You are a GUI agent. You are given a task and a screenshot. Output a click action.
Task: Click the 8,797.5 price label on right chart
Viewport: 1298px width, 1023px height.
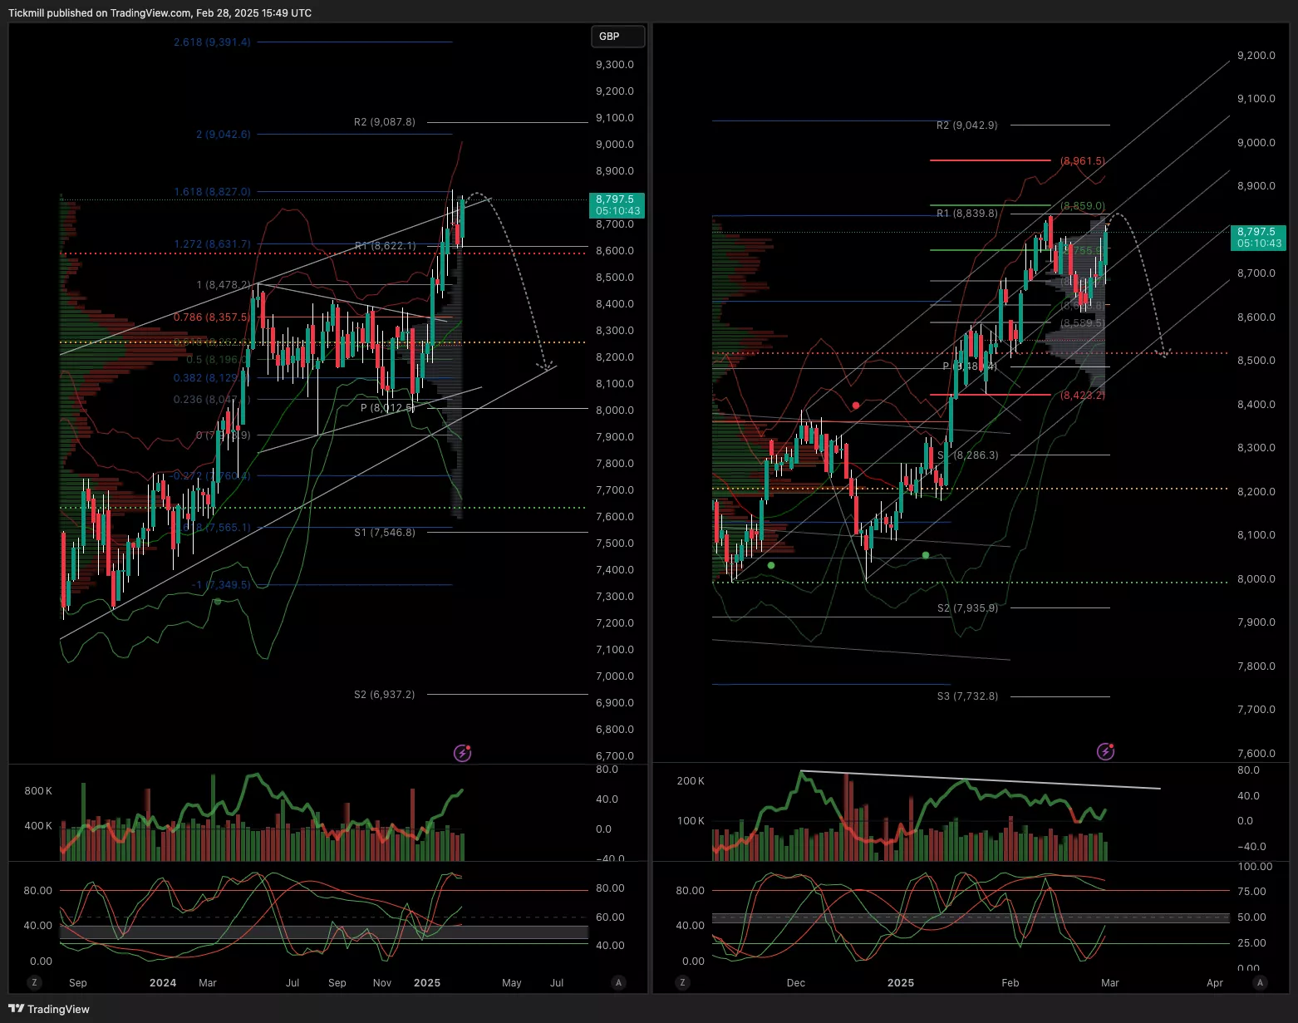tap(1257, 237)
